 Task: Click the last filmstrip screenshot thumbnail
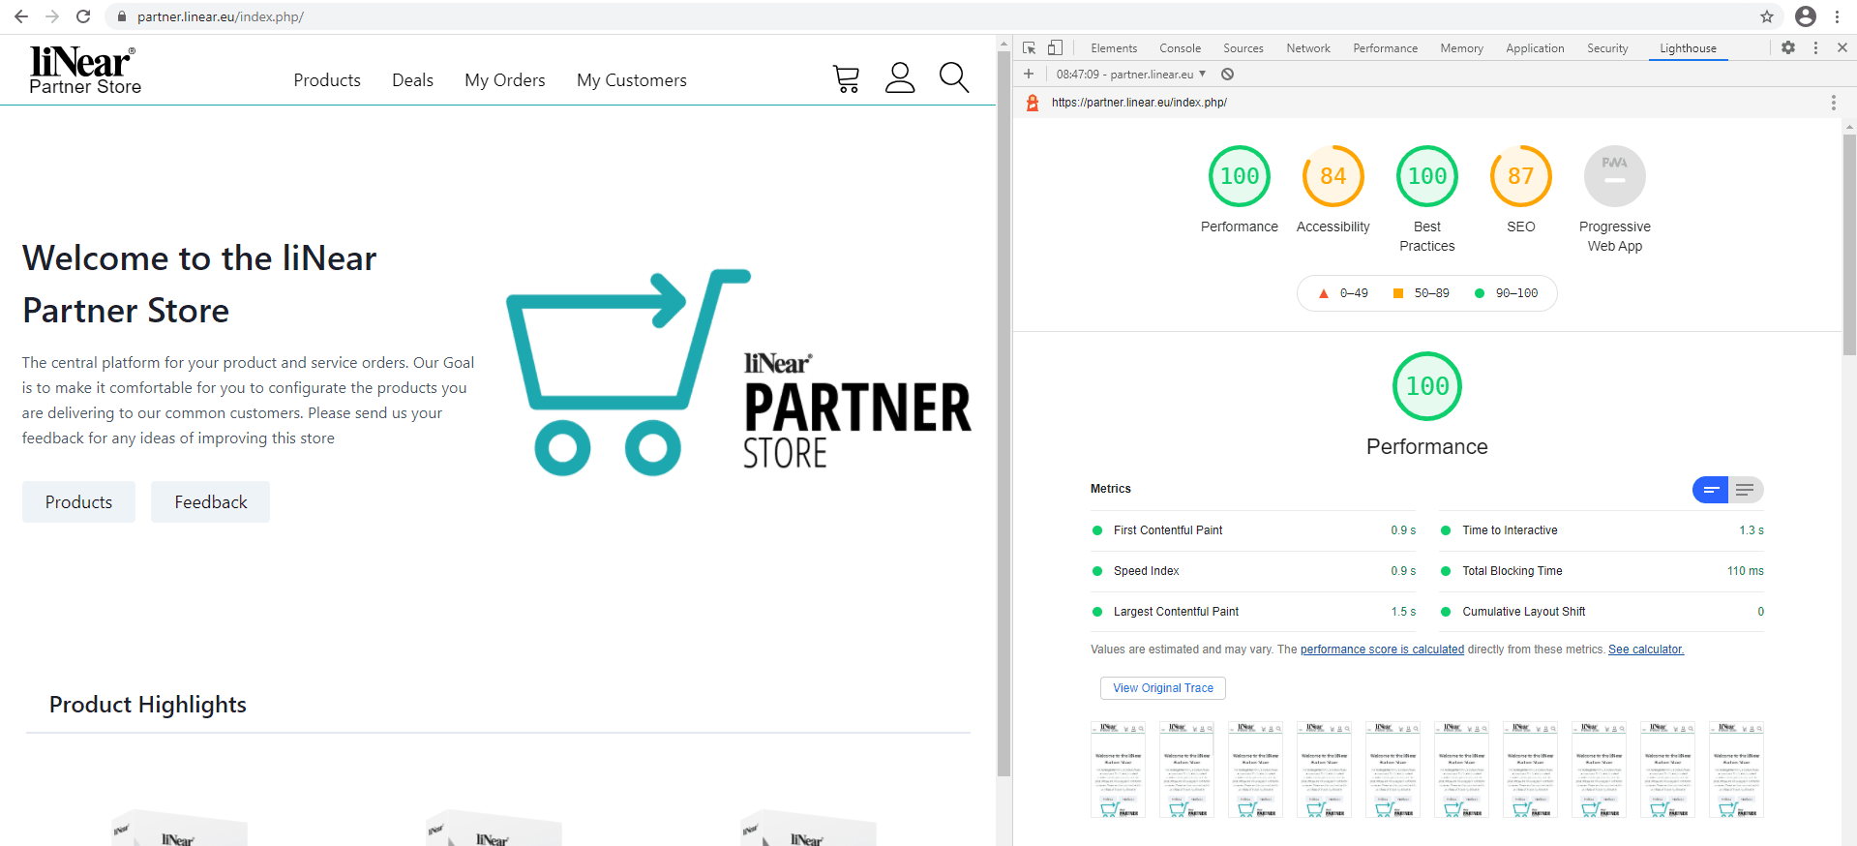click(1736, 770)
